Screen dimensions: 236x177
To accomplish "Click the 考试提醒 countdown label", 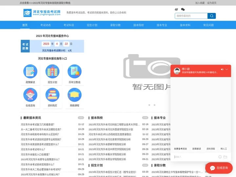I will pos(25,46).
